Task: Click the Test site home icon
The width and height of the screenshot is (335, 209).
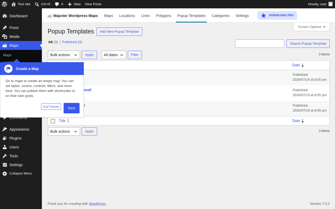Action: 14,4
